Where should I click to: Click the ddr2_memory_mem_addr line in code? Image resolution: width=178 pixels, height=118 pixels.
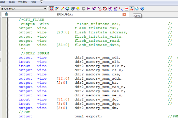coord(97,78)
